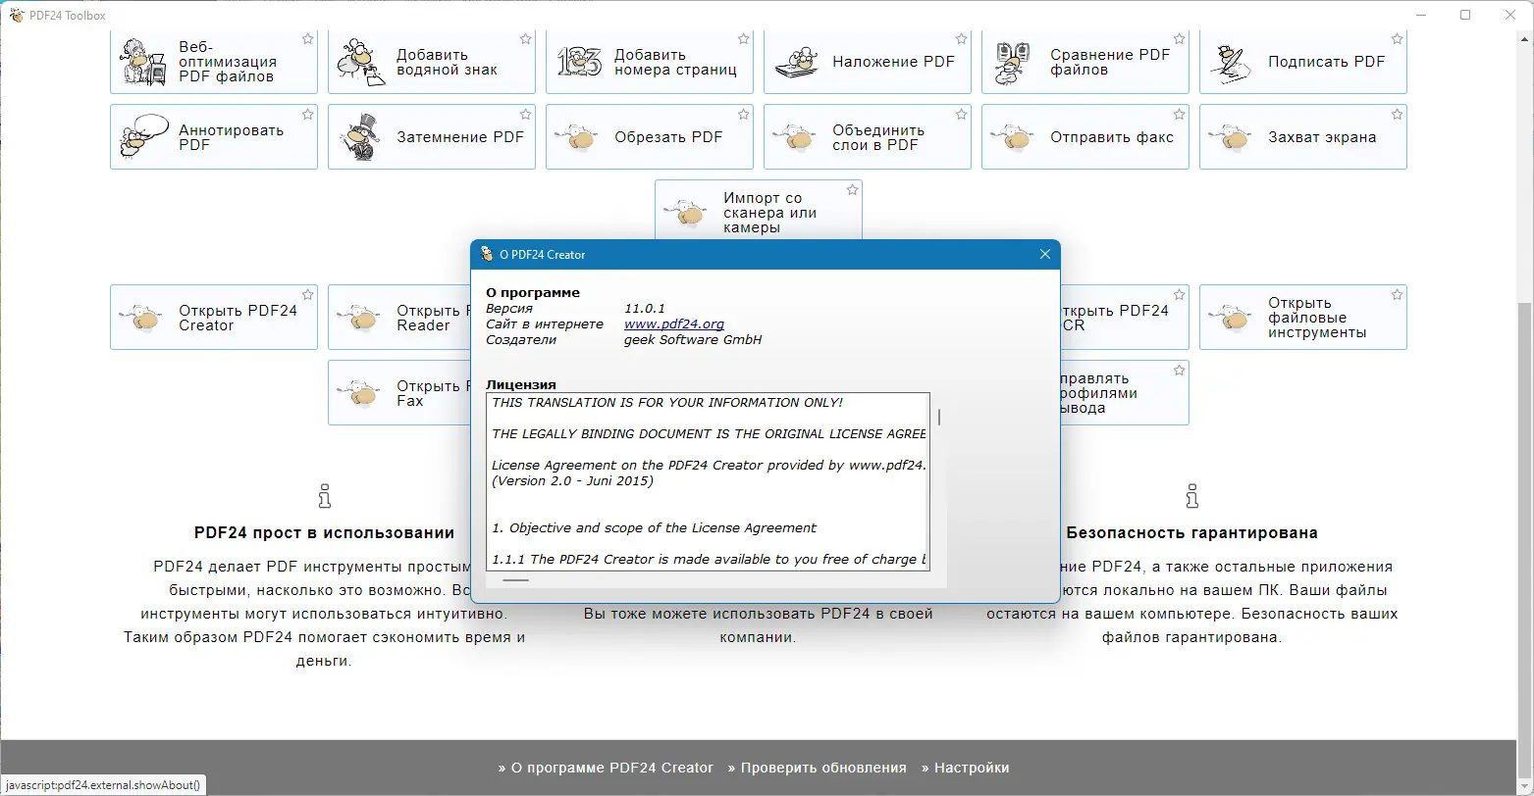The image size is (1534, 796).
Task: Favorite Открыть PDF24 Creator using its star
Action: pyautogui.click(x=308, y=295)
